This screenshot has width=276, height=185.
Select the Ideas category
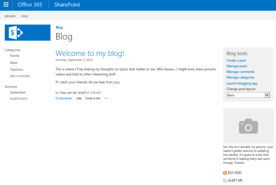pos(14,63)
